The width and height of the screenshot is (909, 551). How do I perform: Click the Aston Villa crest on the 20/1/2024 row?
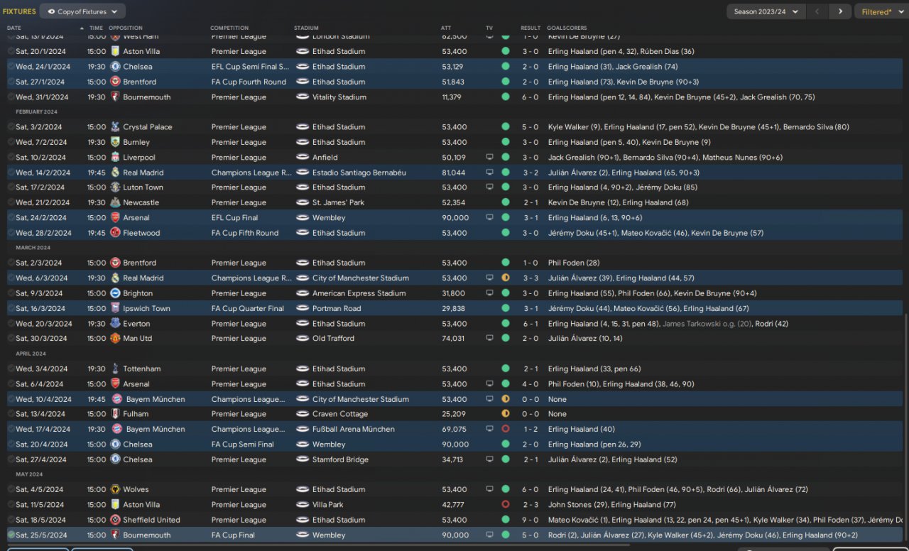(x=115, y=51)
